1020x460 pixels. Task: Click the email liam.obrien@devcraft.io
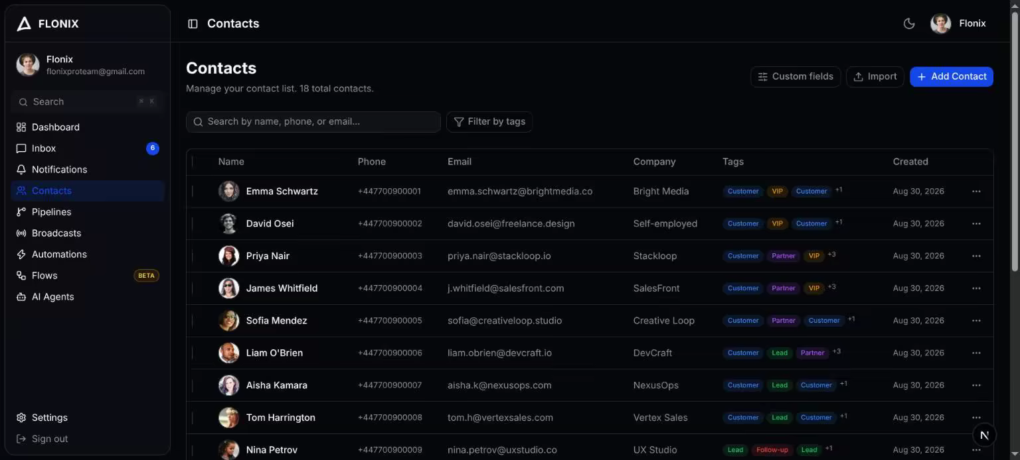pyautogui.click(x=499, y=353)
